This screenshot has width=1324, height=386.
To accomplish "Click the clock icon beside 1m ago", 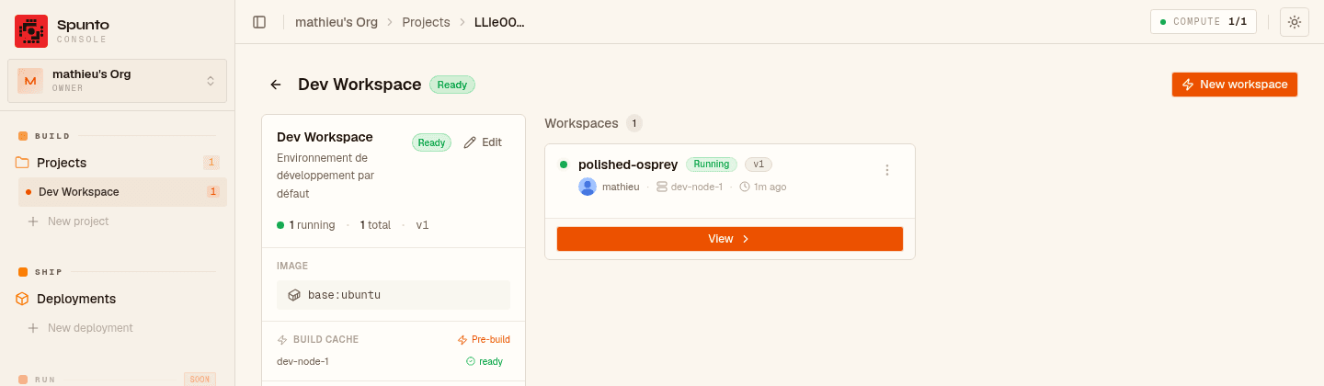I will 745,187.
